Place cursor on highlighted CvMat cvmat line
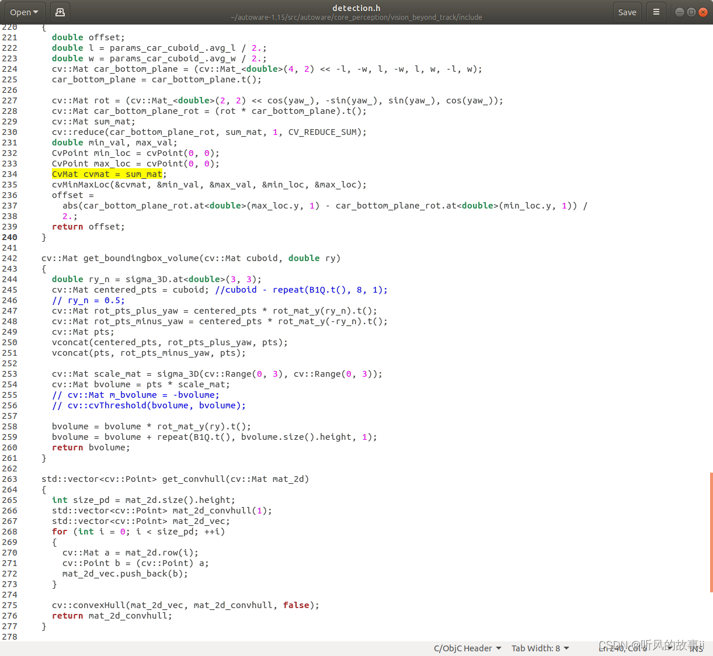 [107, 174]
